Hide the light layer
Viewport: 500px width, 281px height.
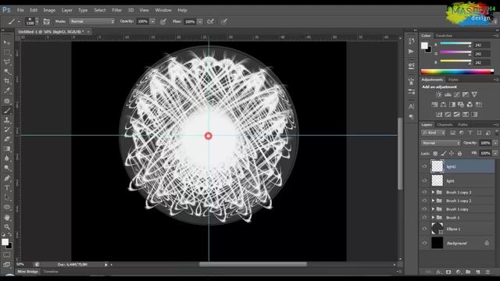[424, 180]
